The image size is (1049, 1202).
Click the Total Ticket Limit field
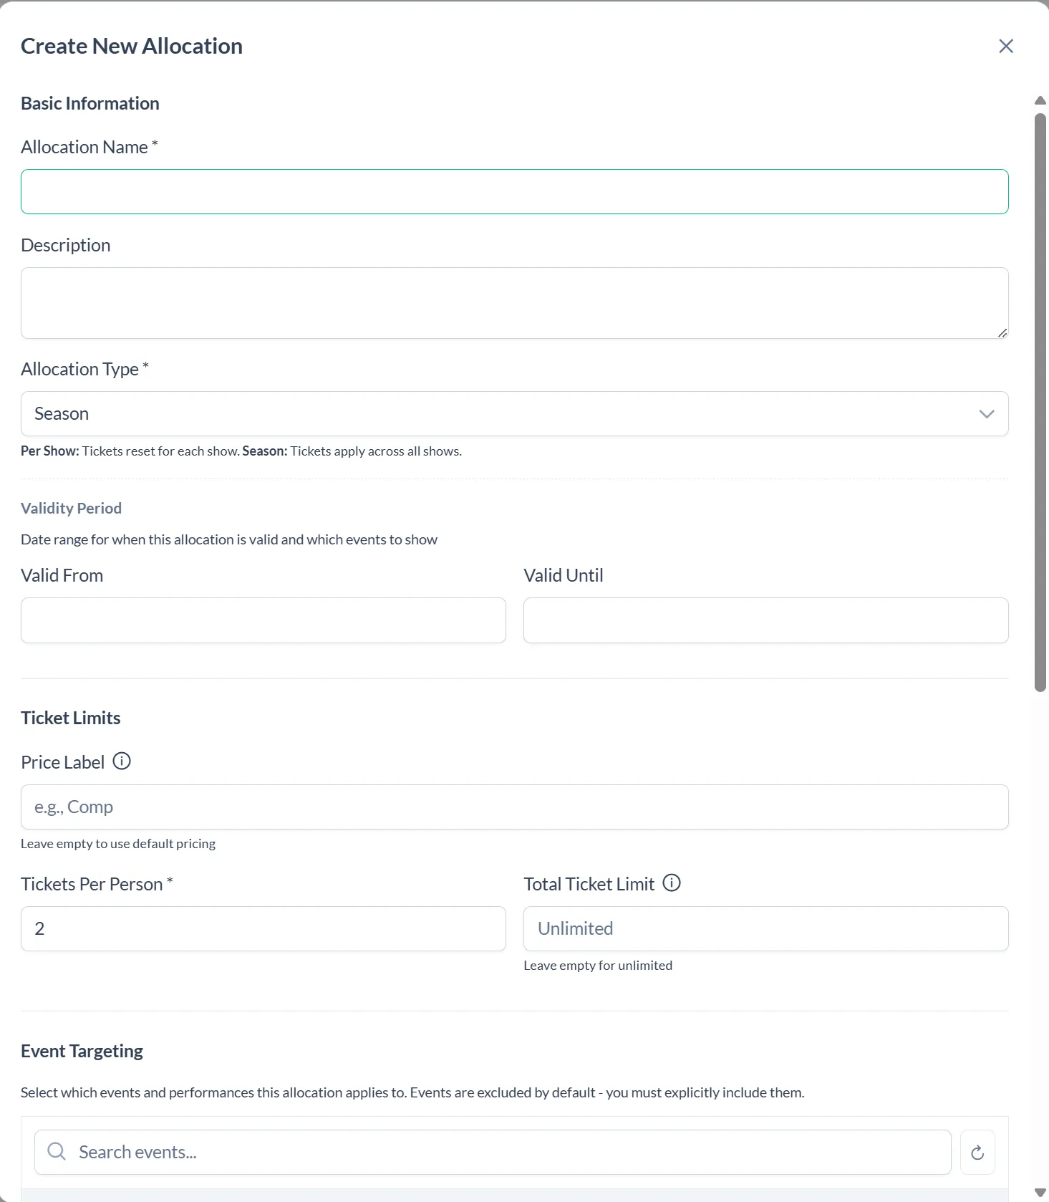766,929
